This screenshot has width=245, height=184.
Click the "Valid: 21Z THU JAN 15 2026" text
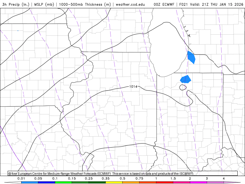[x=217, y=4]
